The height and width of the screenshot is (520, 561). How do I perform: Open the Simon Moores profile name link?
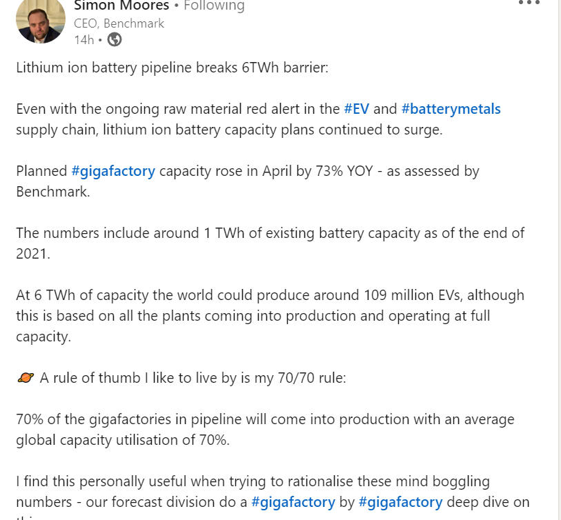pyautogui.click(x=121, y=6)
